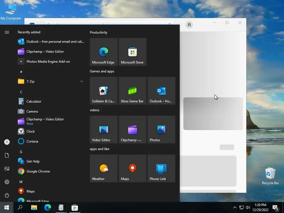
Task: Open the Weather tile
Action: [104, 168]
